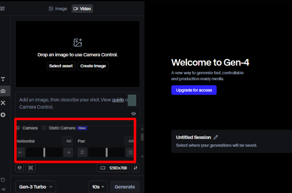Click the graduation cap tutorial icon
Viewport: 292px width, 193px height.
(133, 114)
